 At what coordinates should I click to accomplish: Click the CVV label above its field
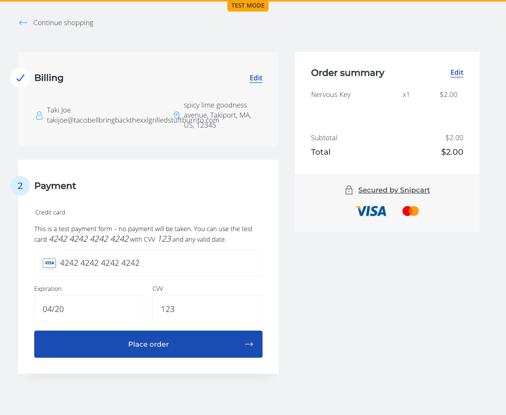158,288
